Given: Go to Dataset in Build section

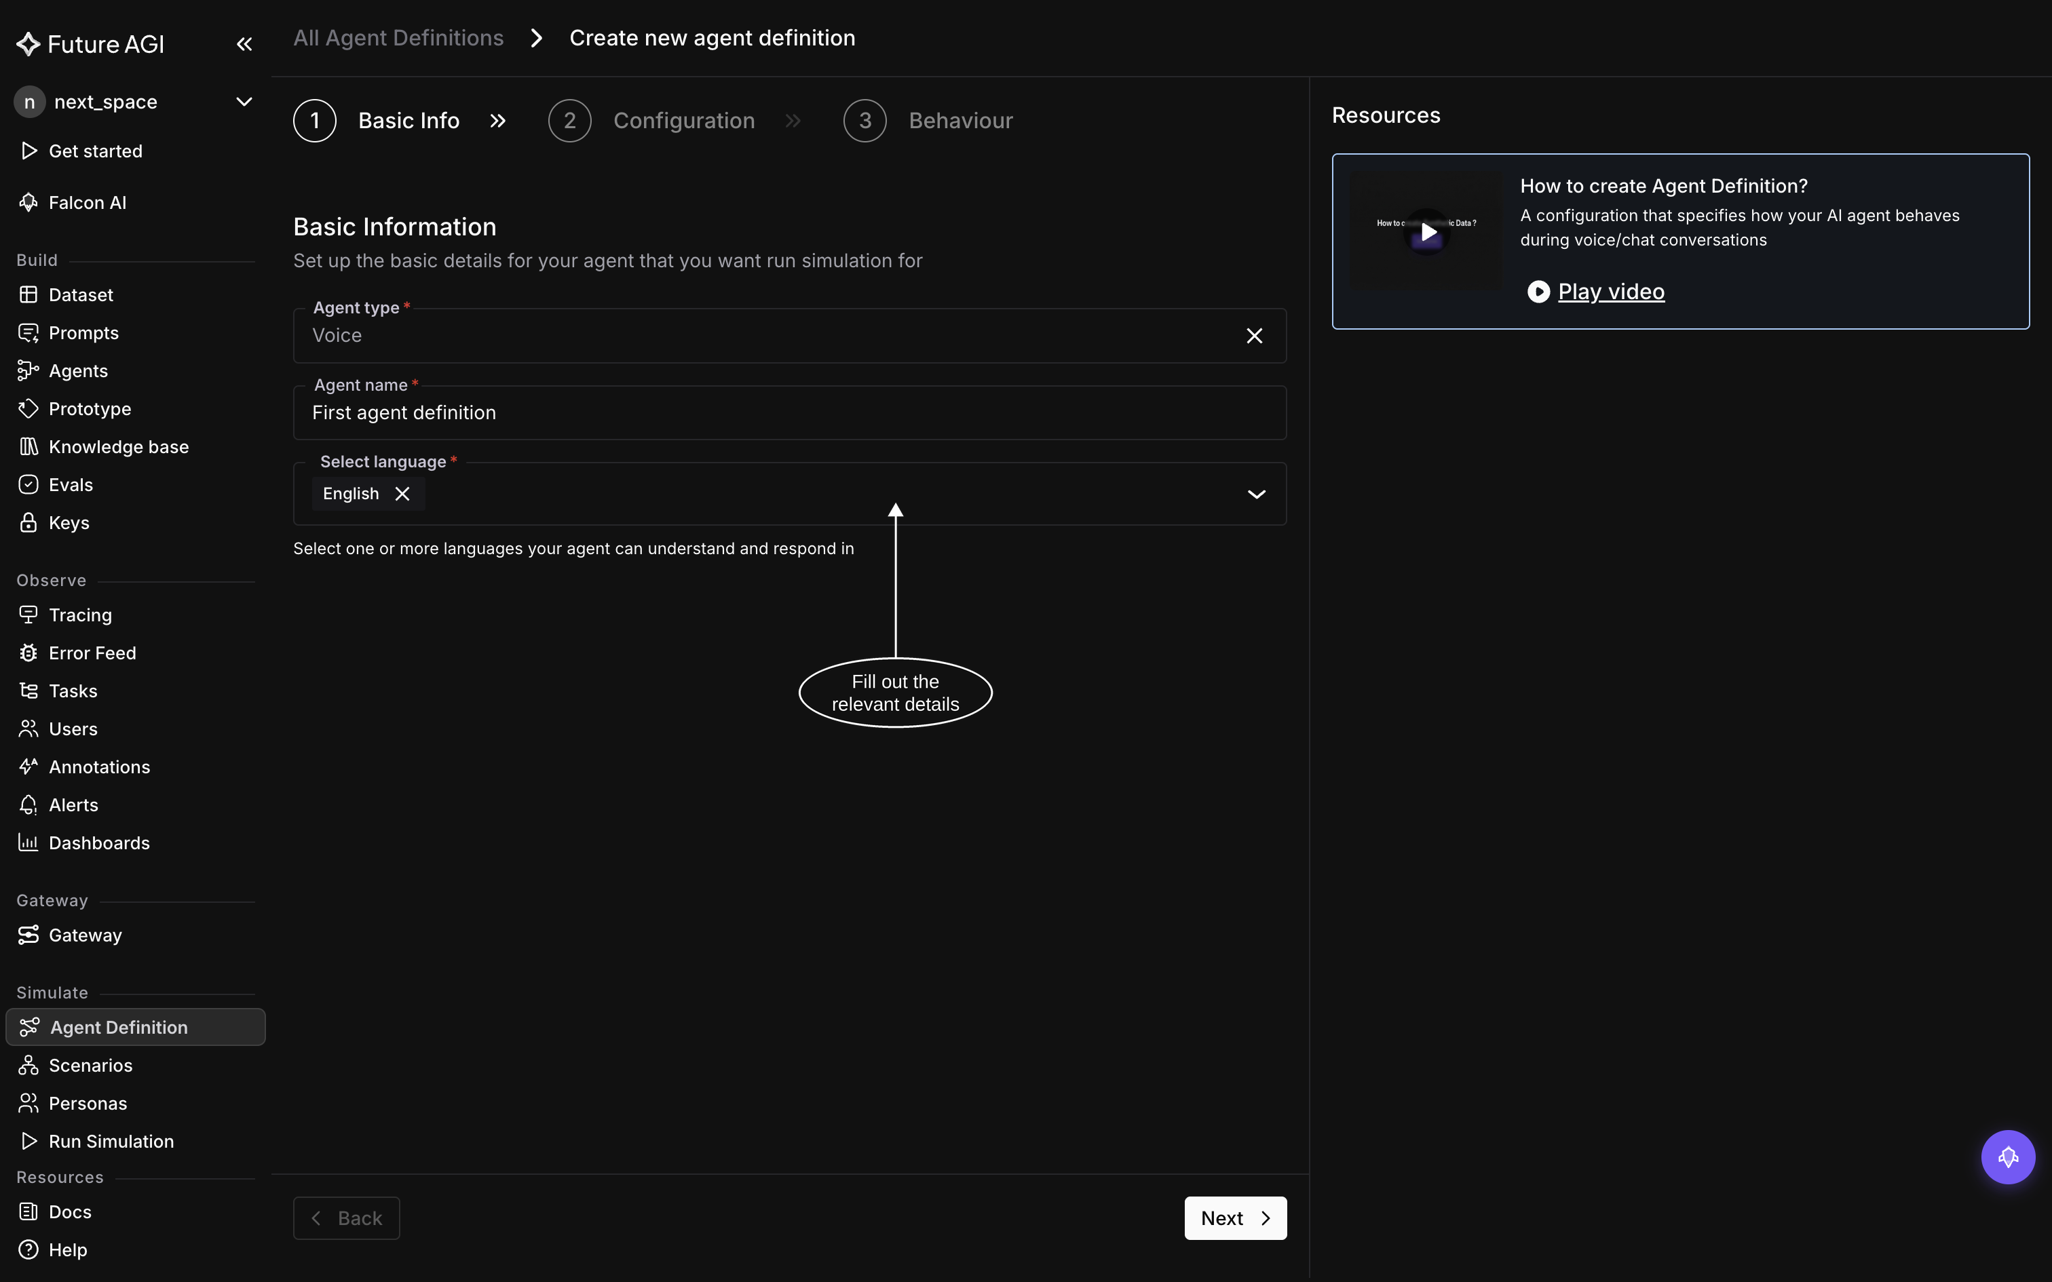Looking at the screenshot, I should [x=81, y=295].
